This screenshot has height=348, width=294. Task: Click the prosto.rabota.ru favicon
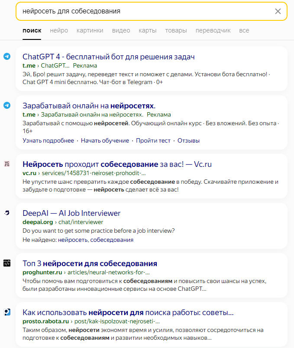click(7, 312)
